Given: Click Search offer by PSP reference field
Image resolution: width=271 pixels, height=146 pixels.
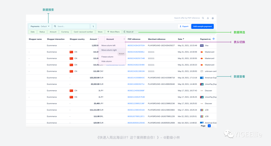Looking at the screenshot, I should click(187, 18).
